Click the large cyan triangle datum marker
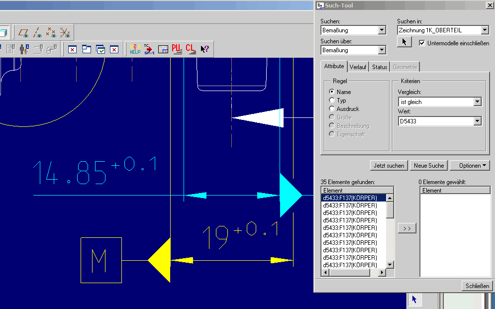Viewport: 495px width, 309px height. 290,196
